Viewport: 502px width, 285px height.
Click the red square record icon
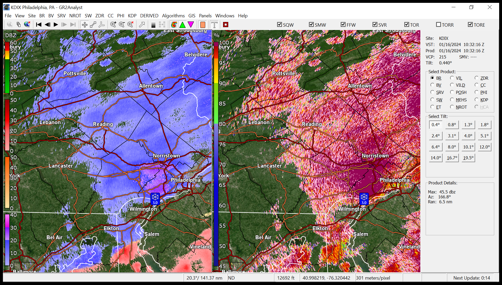(x=226, y=25)
